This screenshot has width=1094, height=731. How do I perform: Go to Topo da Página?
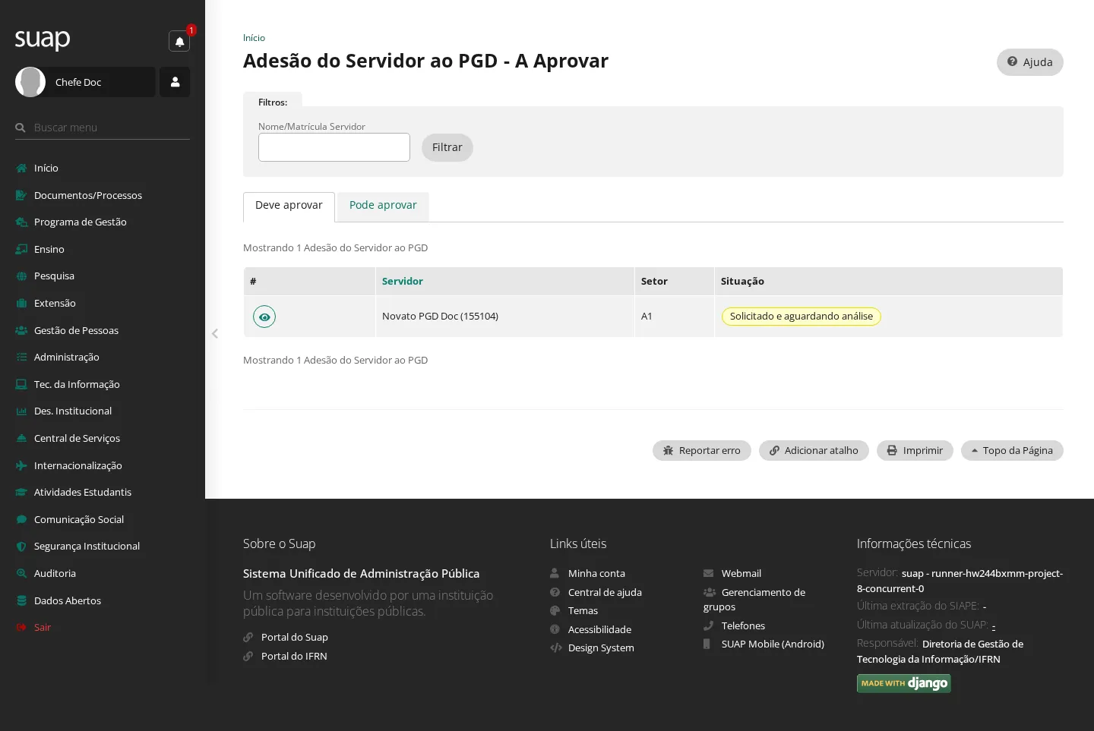[1012, 450]
